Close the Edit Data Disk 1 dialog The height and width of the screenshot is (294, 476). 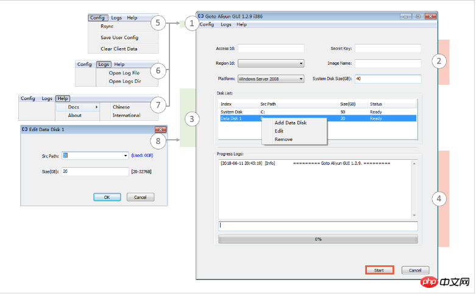point(160,130)
